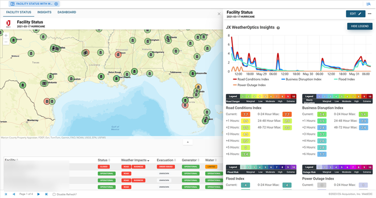Click the Edit button

click(355, 14)
